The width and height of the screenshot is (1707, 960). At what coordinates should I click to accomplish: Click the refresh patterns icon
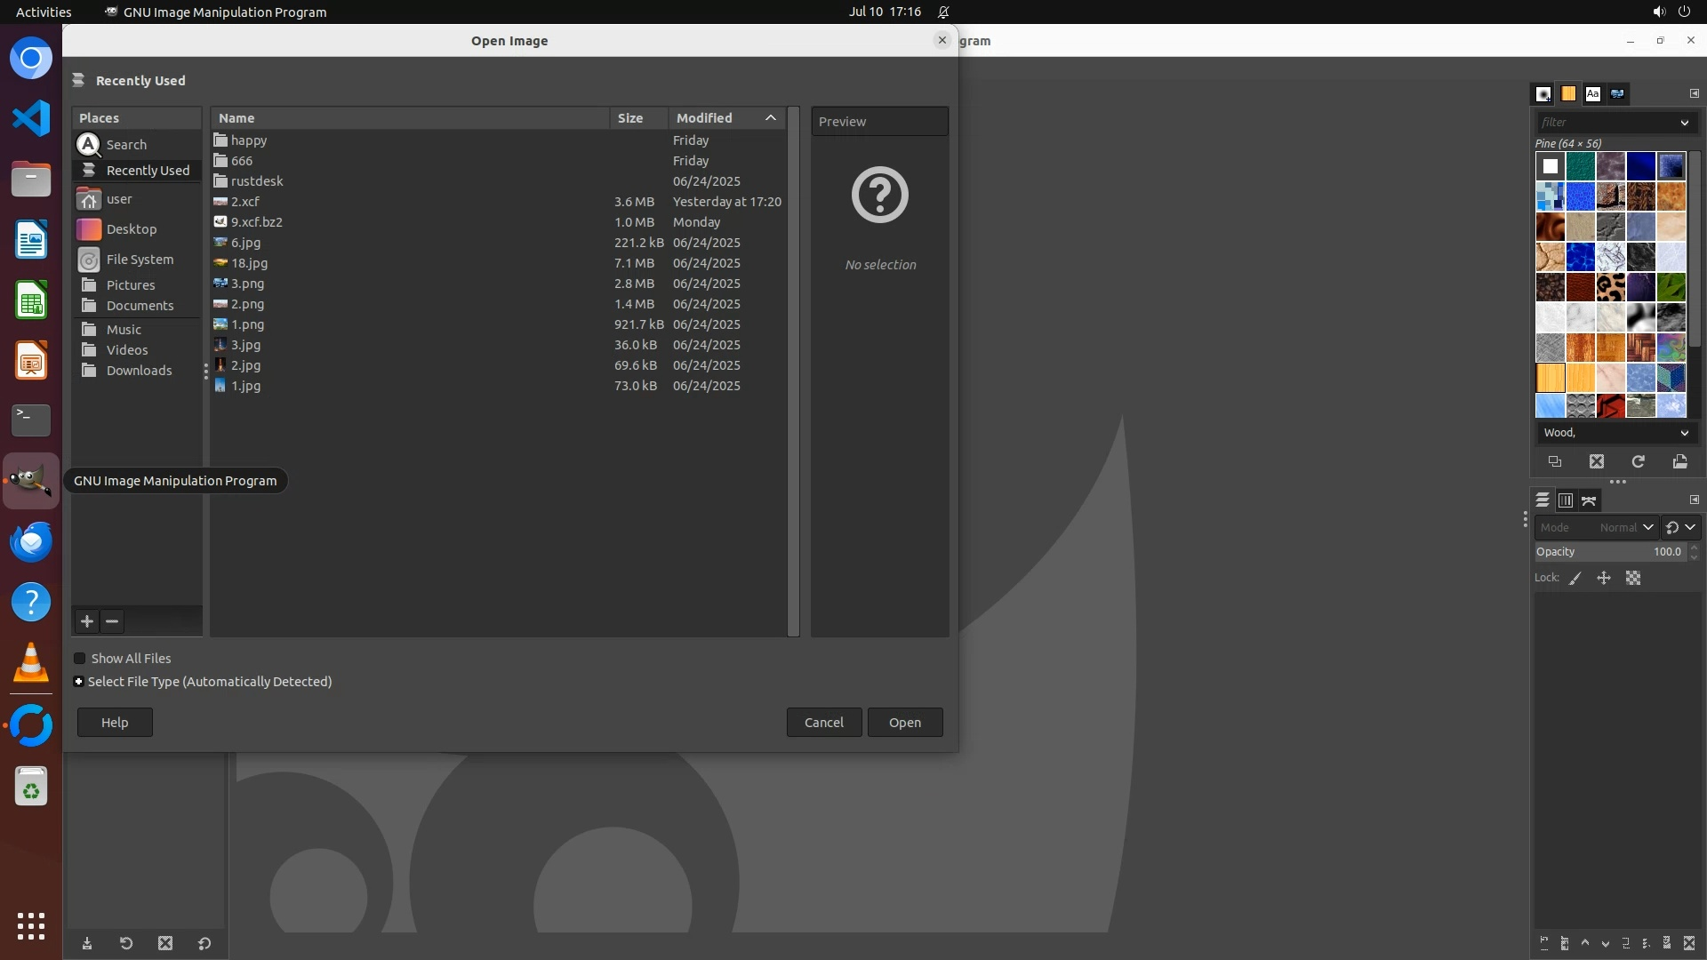tap(1638, 461)
